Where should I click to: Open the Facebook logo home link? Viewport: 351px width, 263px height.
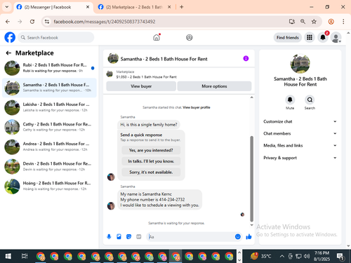point(10,37)
